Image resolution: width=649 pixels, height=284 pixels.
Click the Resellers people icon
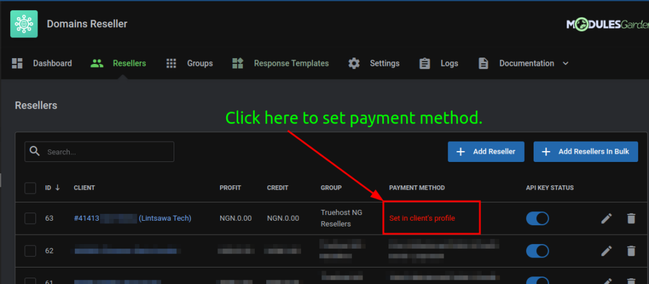(x=97, y=63)
